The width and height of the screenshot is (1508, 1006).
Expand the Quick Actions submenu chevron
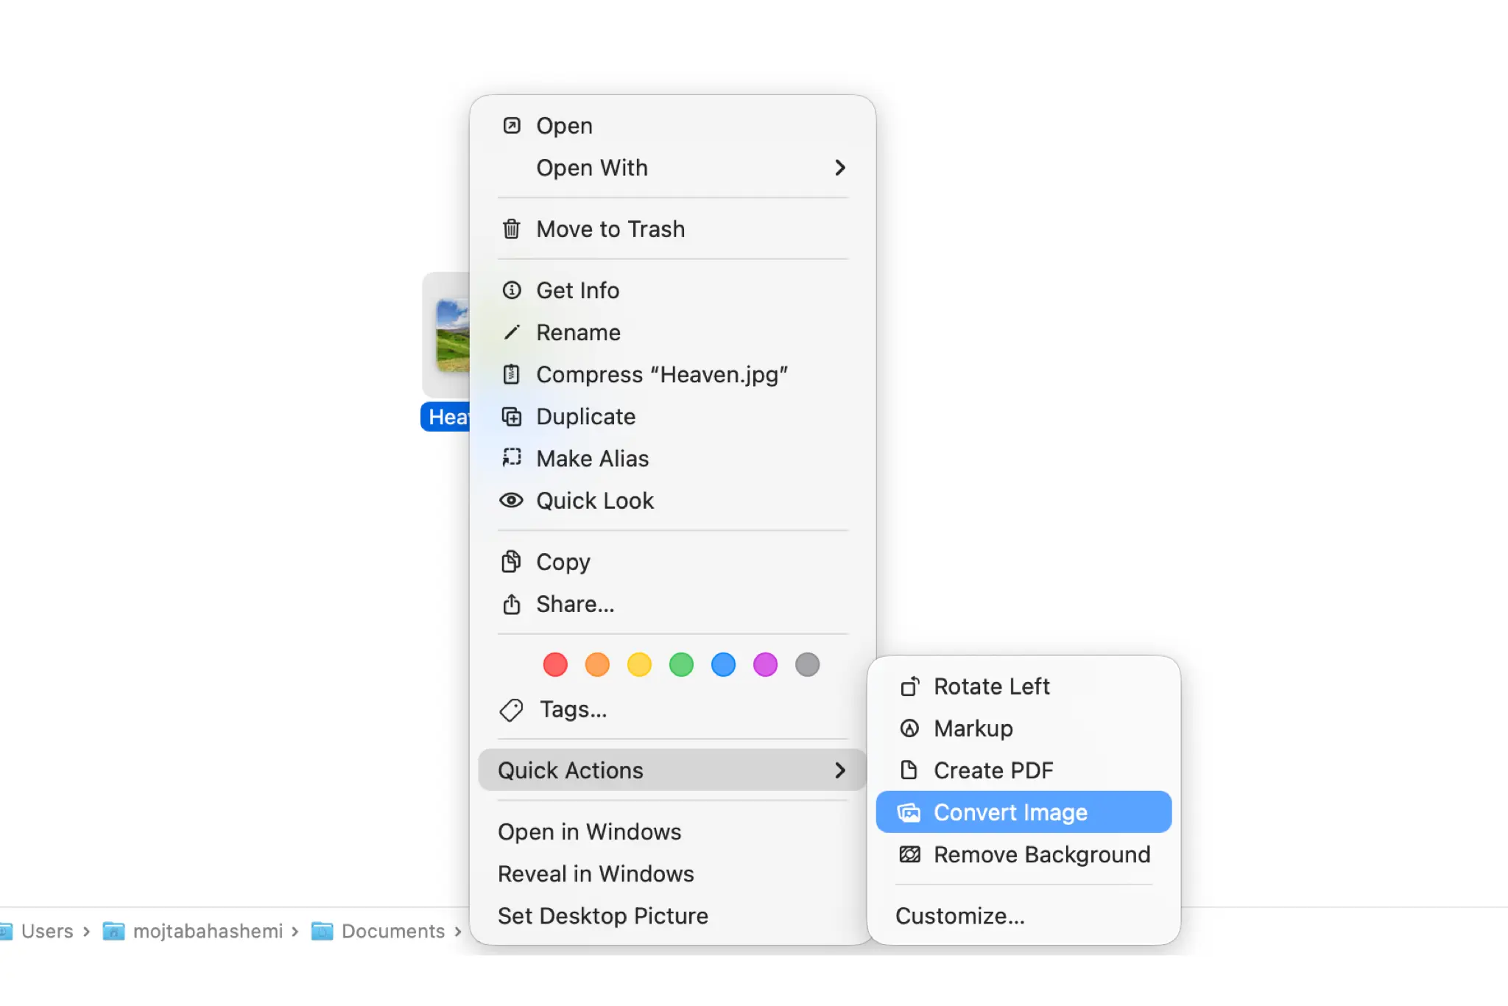[840, 770]
